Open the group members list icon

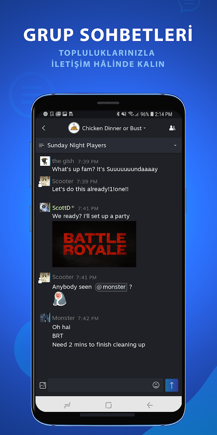tap(172, 128)
